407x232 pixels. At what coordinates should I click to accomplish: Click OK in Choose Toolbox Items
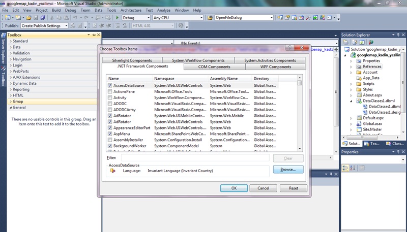point(234,188)
